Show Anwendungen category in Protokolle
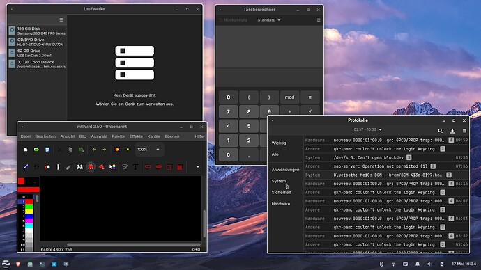The image size is (481, 270). click(285, 170)
